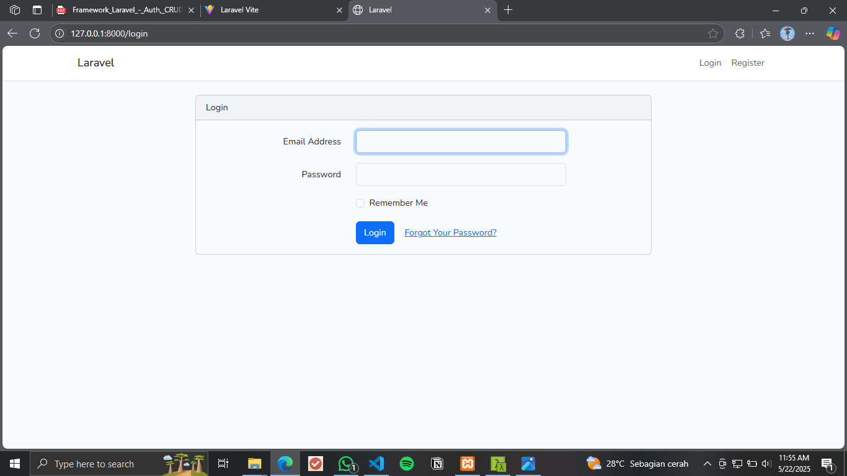Screen dimensions: 847x476
Task: Open the XAMPP control panel from taskbar
Action: 467,463
